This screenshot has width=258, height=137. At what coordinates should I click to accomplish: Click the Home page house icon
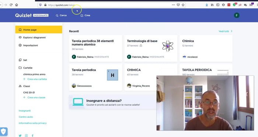20,30
